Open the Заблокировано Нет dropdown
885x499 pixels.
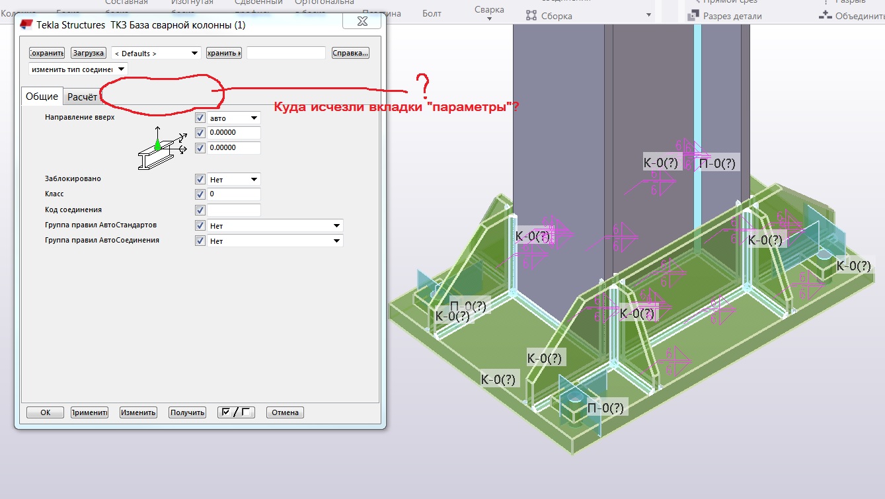[x=234, y=179]
